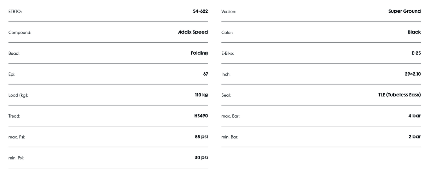Image resolution: width=430 pixels, height=173 pixels.
Task: Select the Seal: row label
Action: [226, 95]
